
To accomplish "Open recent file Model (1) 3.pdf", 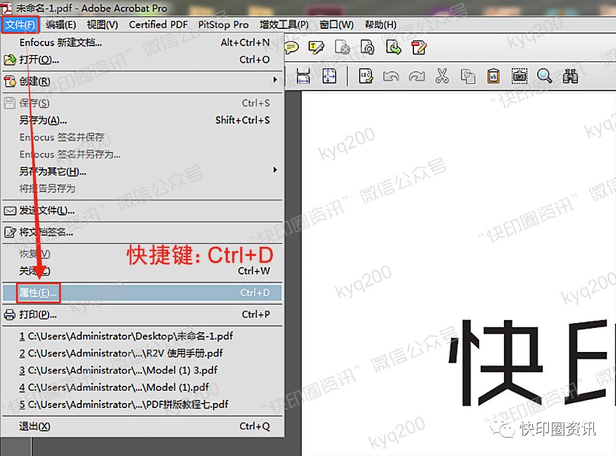I will (x=143, y=370).
